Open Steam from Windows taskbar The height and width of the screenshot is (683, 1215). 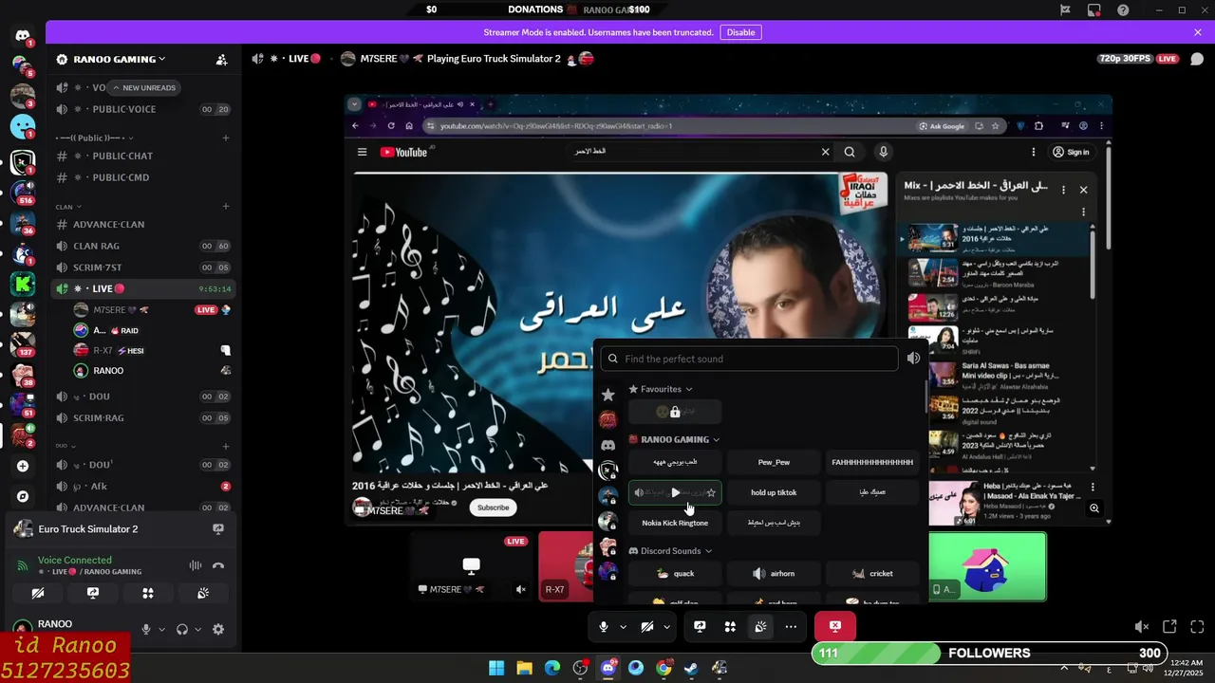pos(691,669)
